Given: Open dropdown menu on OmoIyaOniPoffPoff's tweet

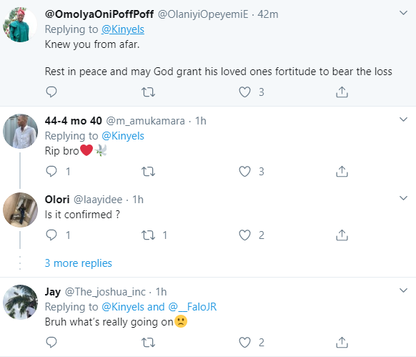Looking at the screenshot, I should [x=403, y=13].
